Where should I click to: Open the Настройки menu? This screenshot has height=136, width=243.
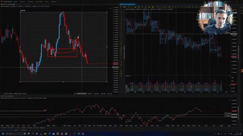tap(39, 2)
